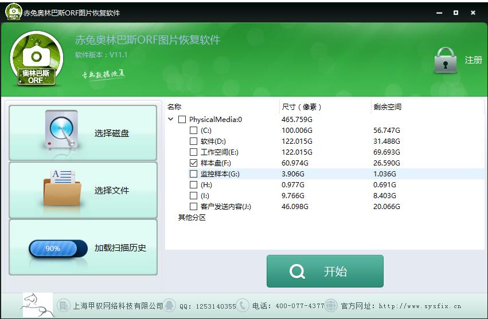Click the magnifier icon on start button
This screenshot has width=488, height=319.
[297, 271]
